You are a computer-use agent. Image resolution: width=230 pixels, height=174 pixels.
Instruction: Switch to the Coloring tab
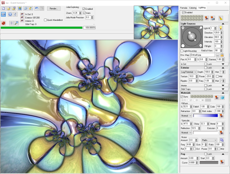click(193, 8)
